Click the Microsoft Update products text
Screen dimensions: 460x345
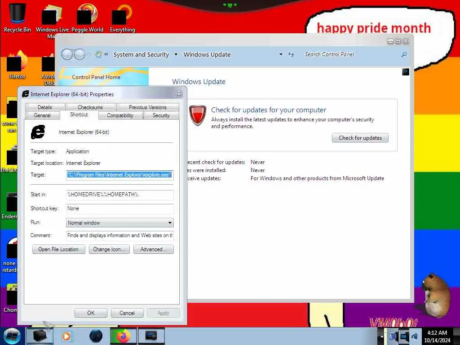pos(317,178)
